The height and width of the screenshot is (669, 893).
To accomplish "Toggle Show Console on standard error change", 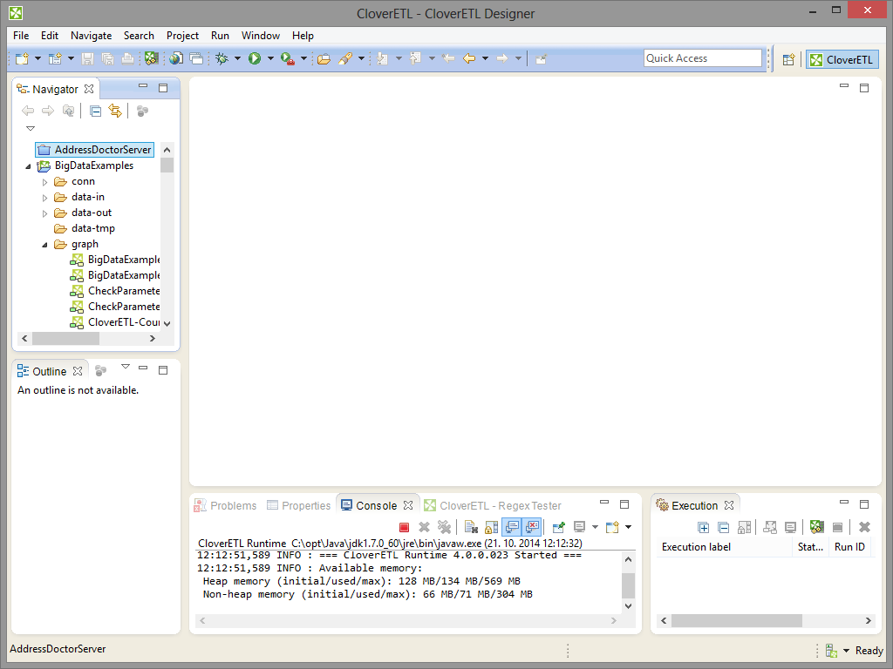I will 533,527.
